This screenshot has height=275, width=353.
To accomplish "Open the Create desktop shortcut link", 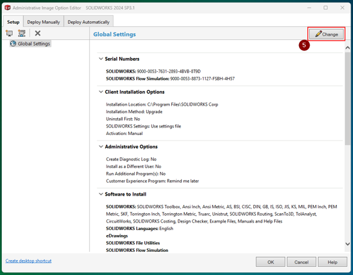I will tap(28, 261).
